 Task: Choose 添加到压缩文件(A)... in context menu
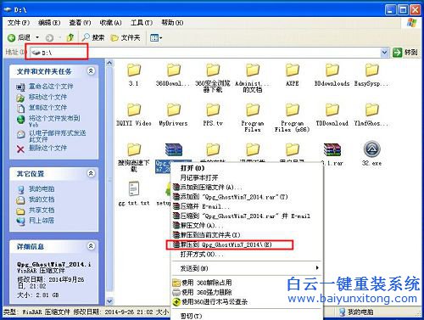247,188
